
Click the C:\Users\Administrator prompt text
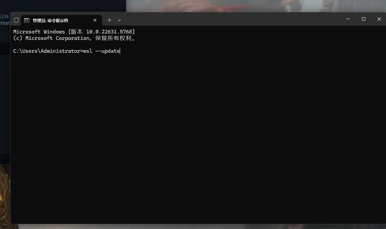(47, 51)
